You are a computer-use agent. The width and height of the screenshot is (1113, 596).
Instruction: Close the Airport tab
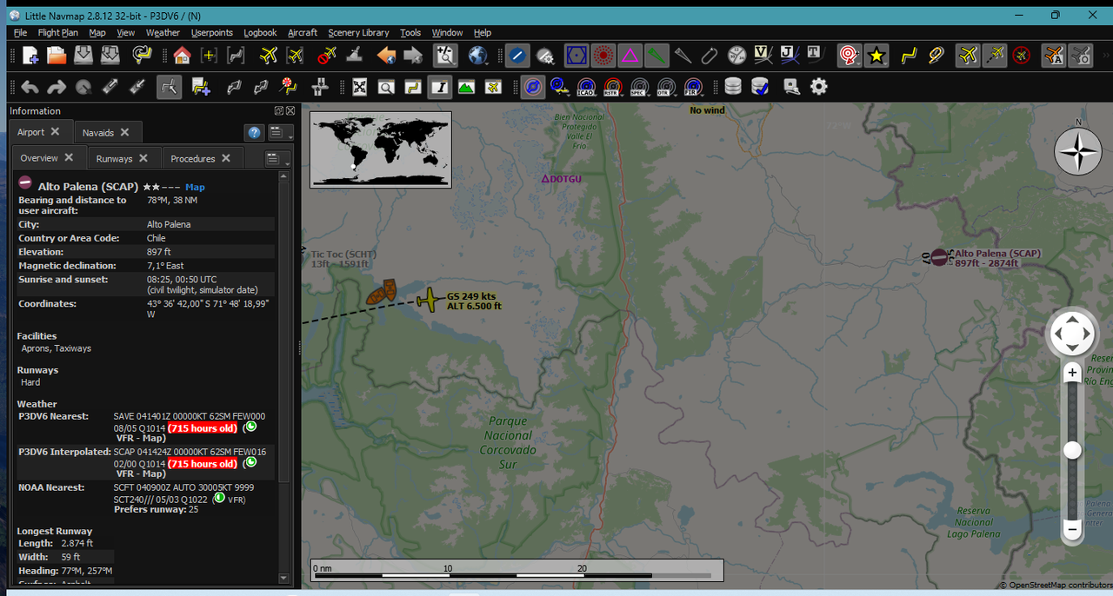(x=55, y=132)
